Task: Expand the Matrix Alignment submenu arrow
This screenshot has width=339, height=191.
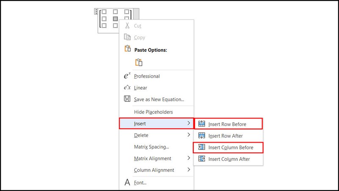Action: tap(189, 158)
